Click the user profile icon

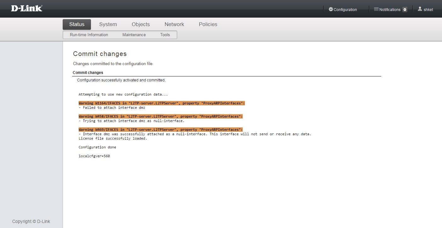tap(420, 9)
